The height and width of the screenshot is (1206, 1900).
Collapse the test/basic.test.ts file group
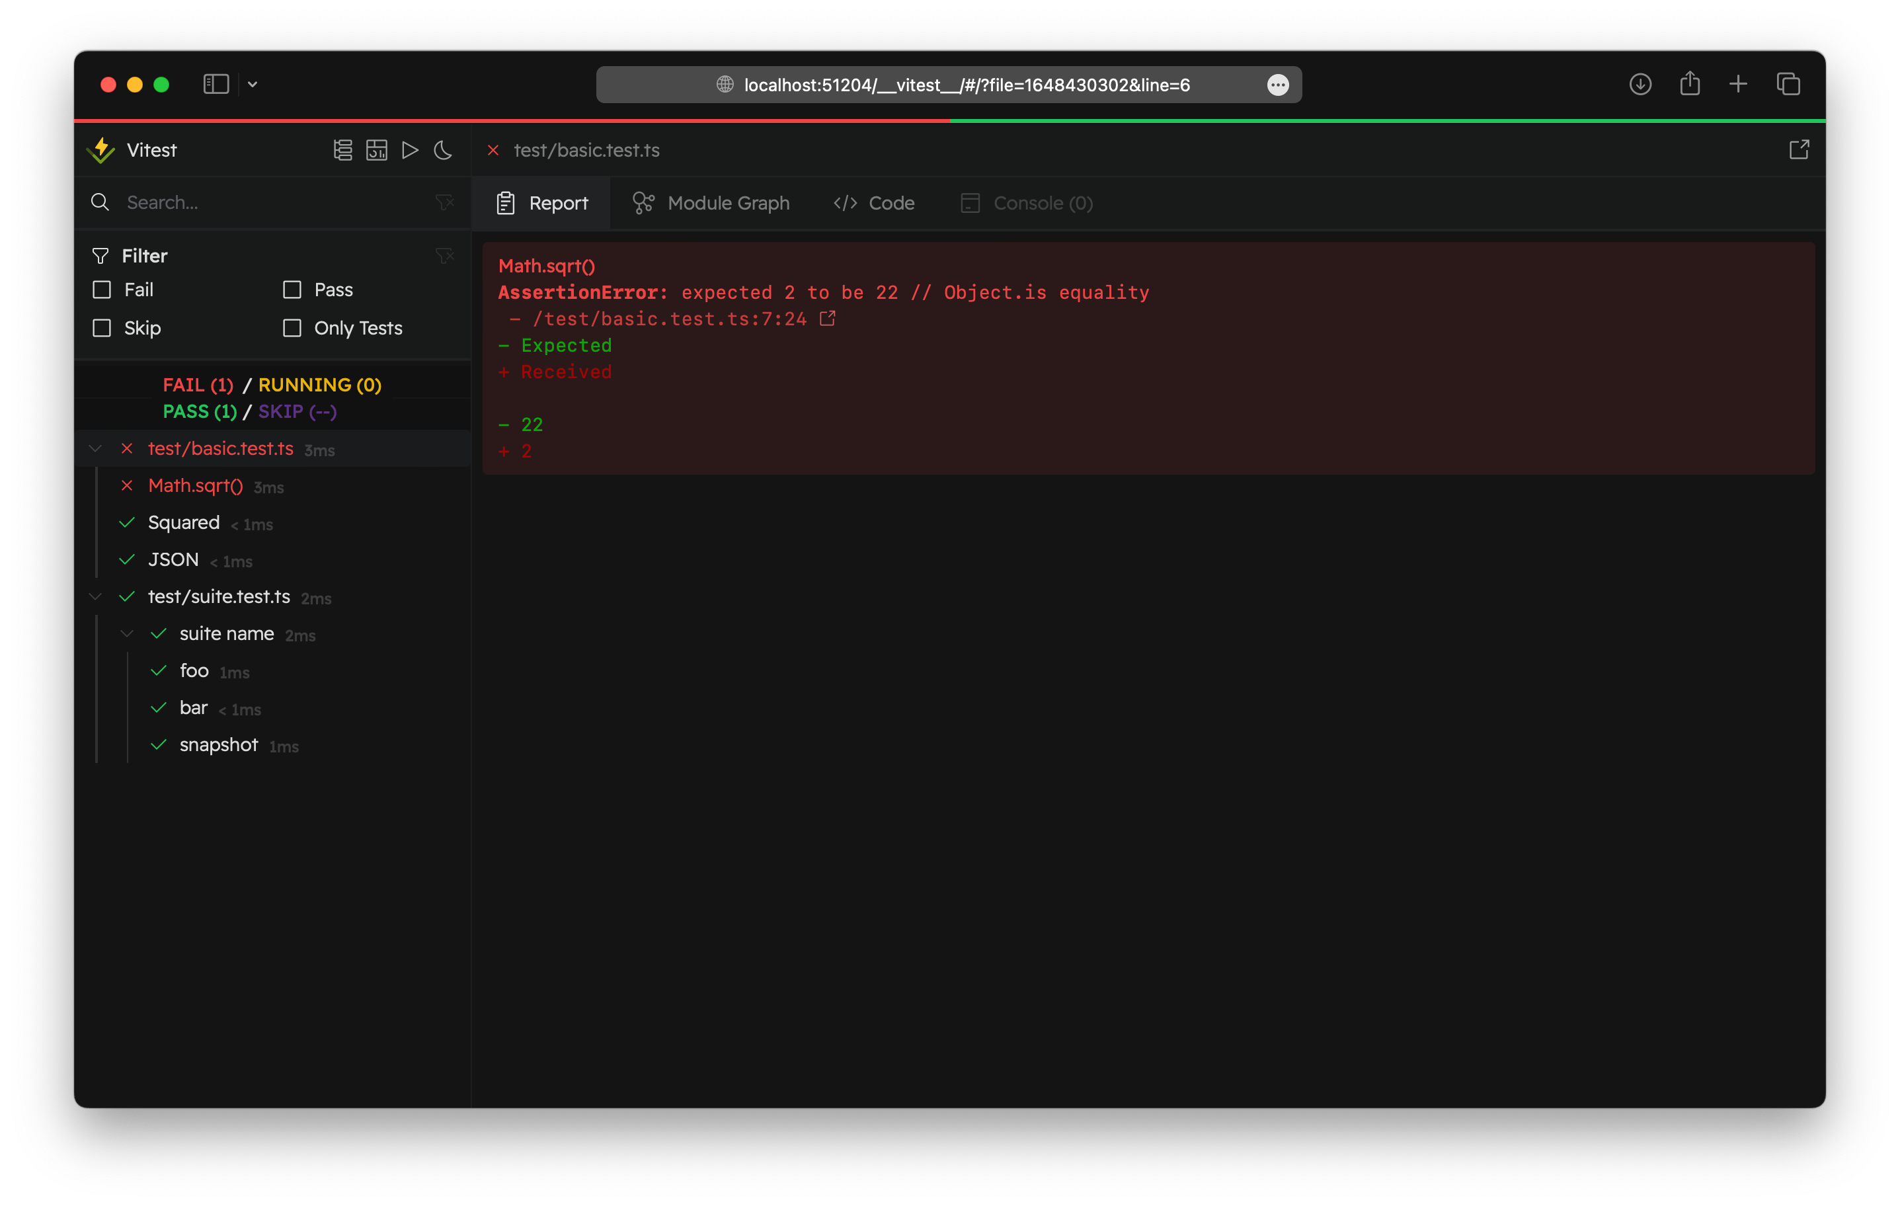coord(95,448)
